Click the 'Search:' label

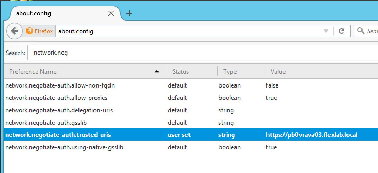[x=15, y=53]
